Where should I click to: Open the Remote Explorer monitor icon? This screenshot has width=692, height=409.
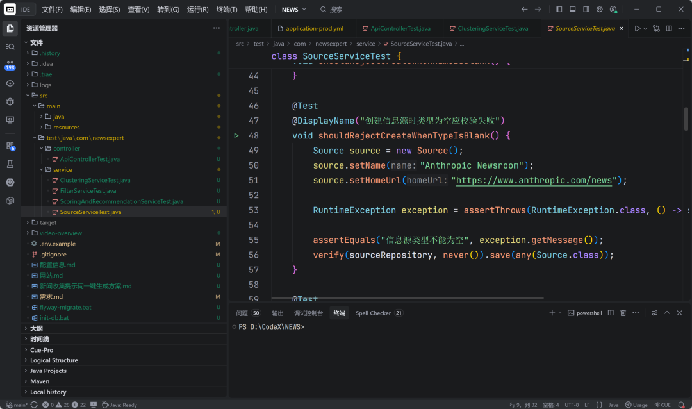click(x=10, y=120)
